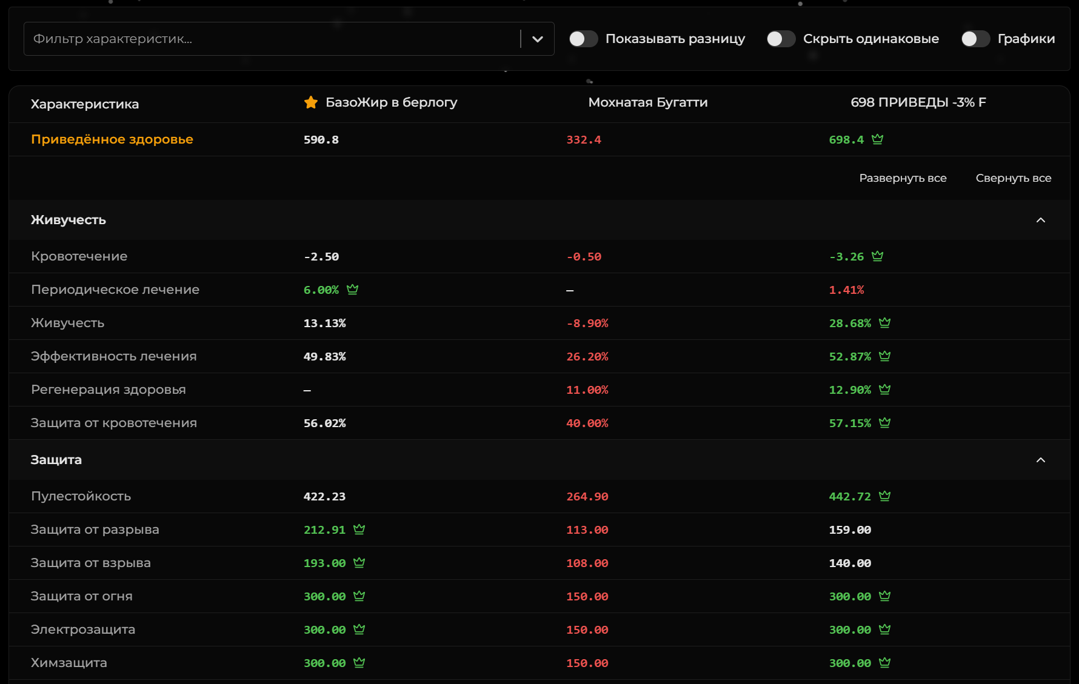Click crown icon beside 28.68% Живучесть value
The height and width of the screenshot is (684, 1079).
point(884,323)
